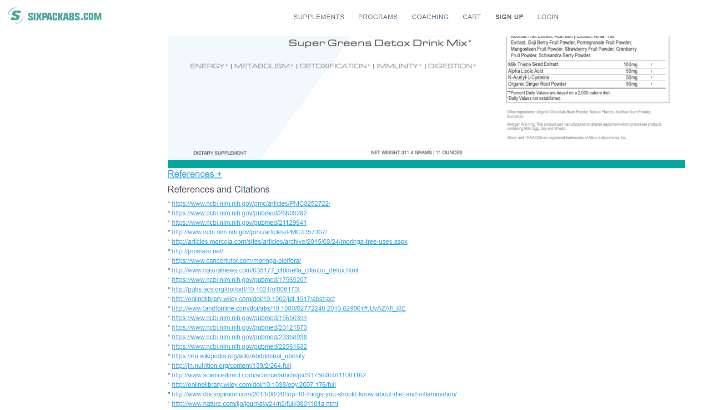Open the sciencedirect S1756464611001162 link

269,375
